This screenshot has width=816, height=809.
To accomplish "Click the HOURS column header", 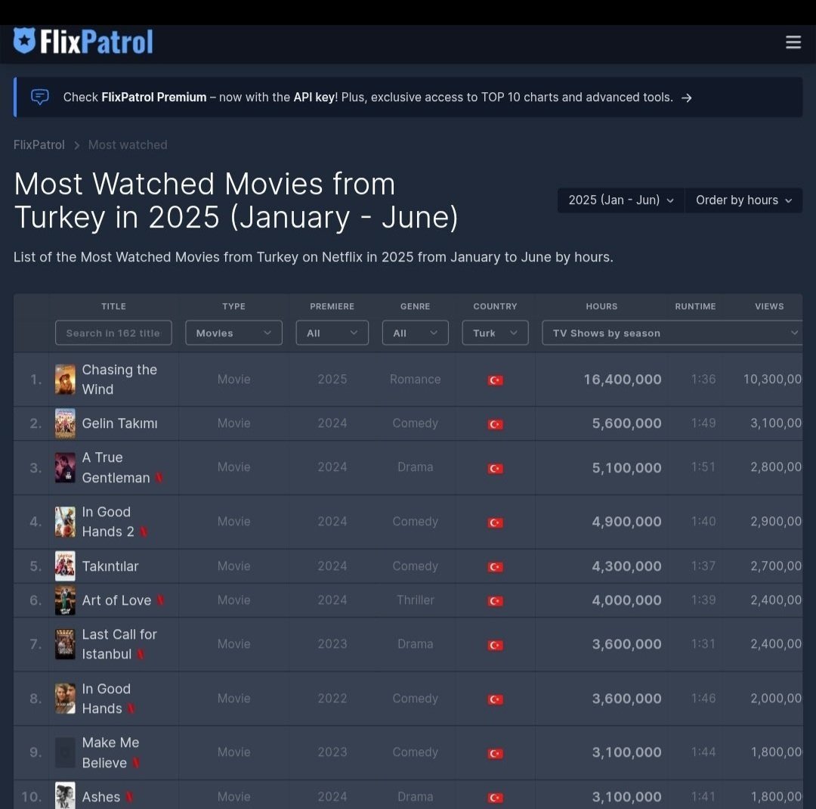I will click(x=601, y=306).
